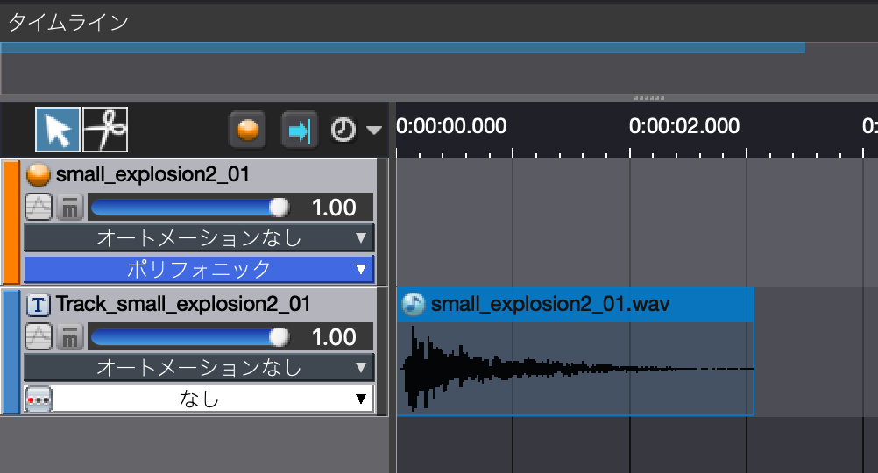Image resolution: width=878 pixels, height=473 pixels.
Task: Click the clock time display icon
Action: point(343,130)
